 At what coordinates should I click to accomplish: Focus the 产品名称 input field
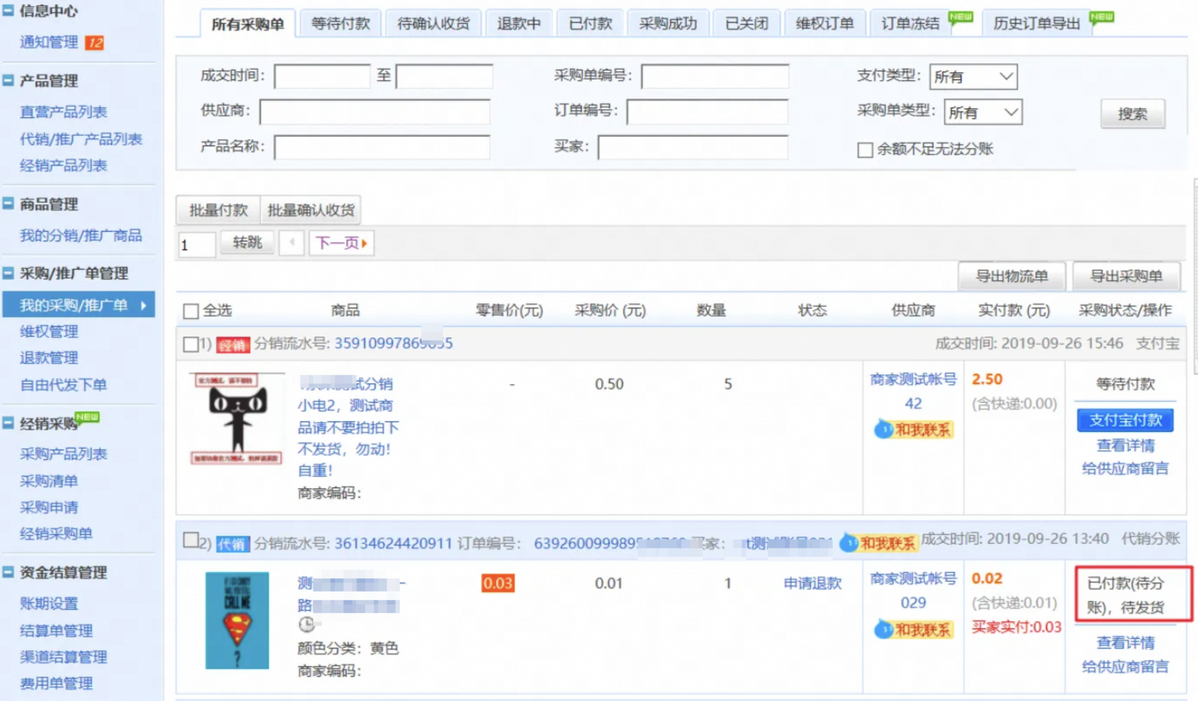click(382, 147)
